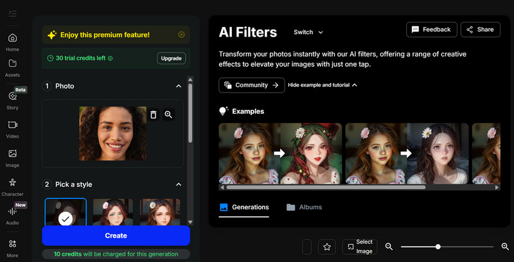Click the star favorite icon button
514x262 pixels.
click(x=327, y=247)
